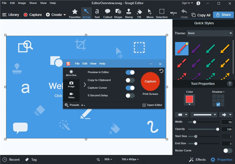Toggle Capture Cursor switch
Screen dimensions: 235x164
(x=130, y=88)
